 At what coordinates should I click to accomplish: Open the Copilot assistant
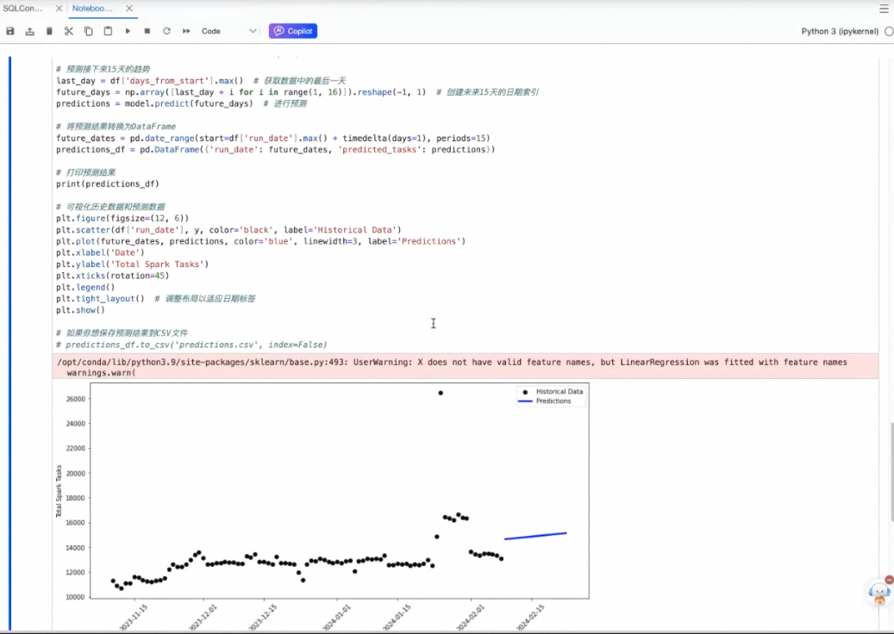pyautogui.click(x=293, y=31)
